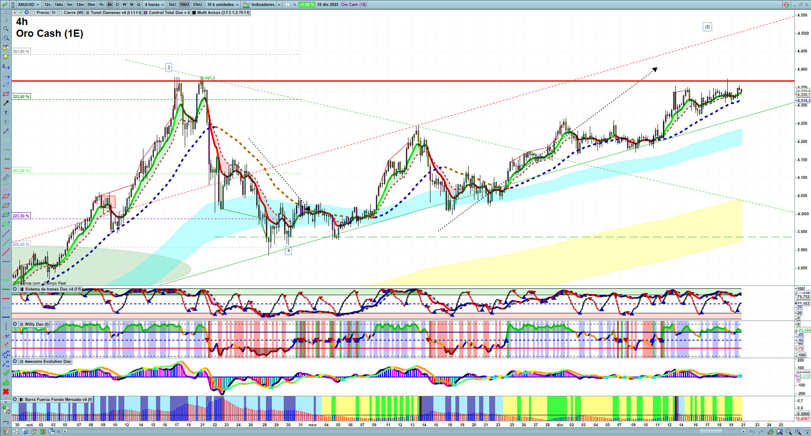Viewport: 811px width, 436px height.
Task: Choose the zoom-area selection tool
Action: pyautogui.click(x=6, y=38)
